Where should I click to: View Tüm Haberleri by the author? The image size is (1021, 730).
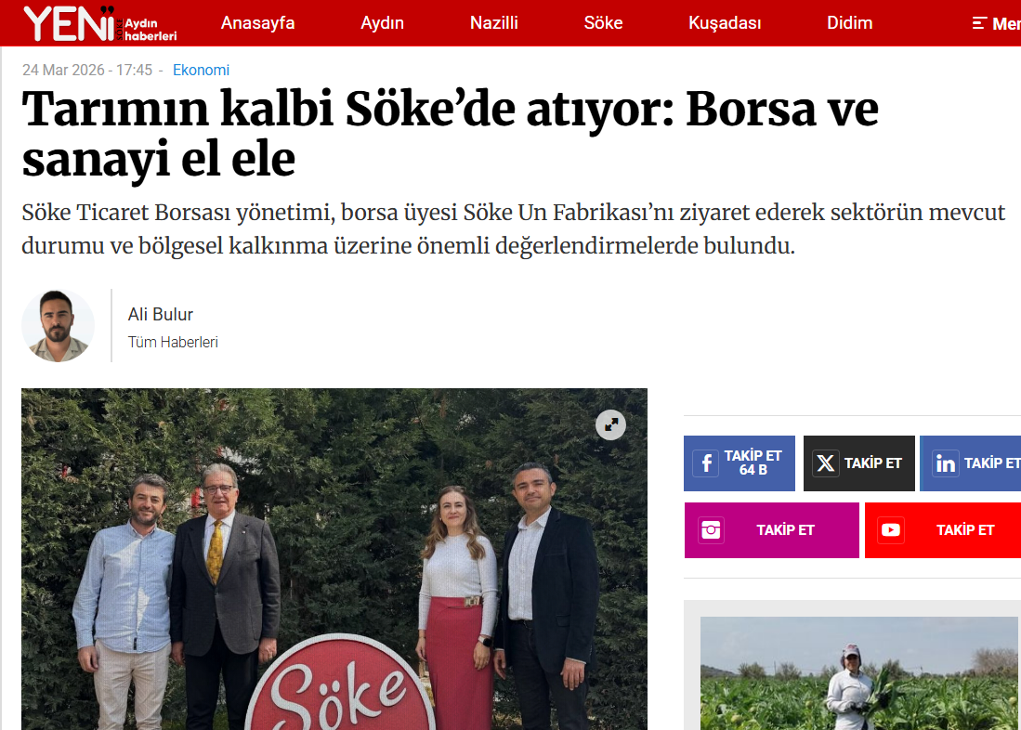point(173,342)
